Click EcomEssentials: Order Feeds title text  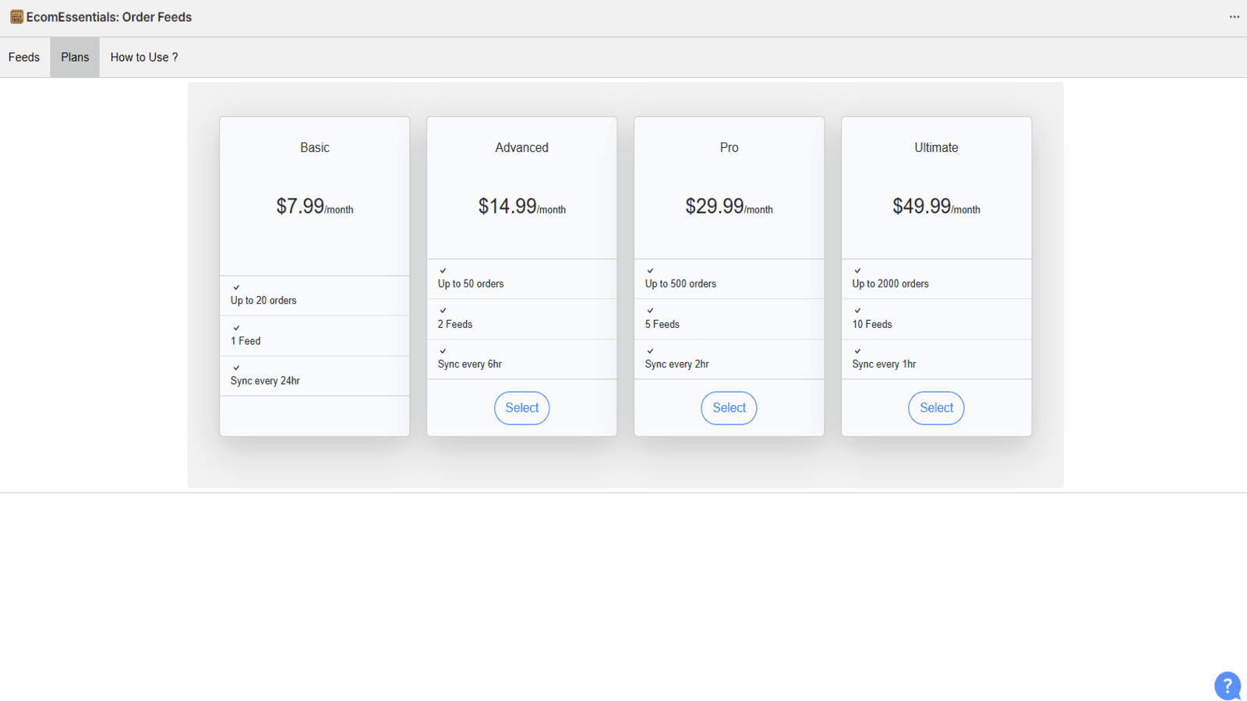[109, 17]
